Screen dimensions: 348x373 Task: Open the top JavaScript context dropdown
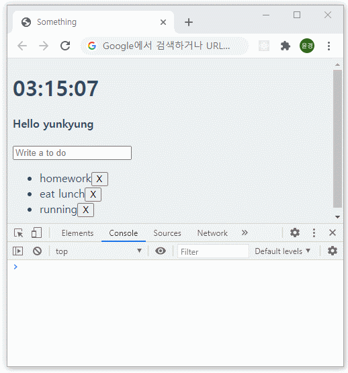[99, 251]
